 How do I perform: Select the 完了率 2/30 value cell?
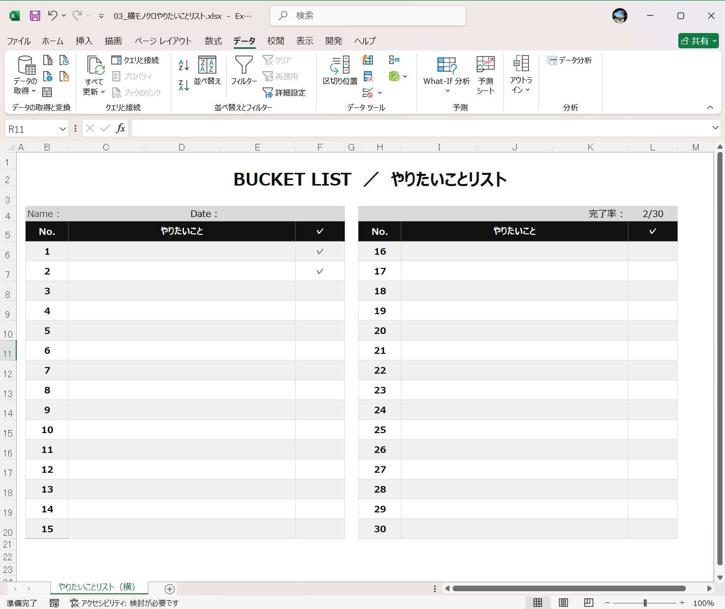pos(653,214)
